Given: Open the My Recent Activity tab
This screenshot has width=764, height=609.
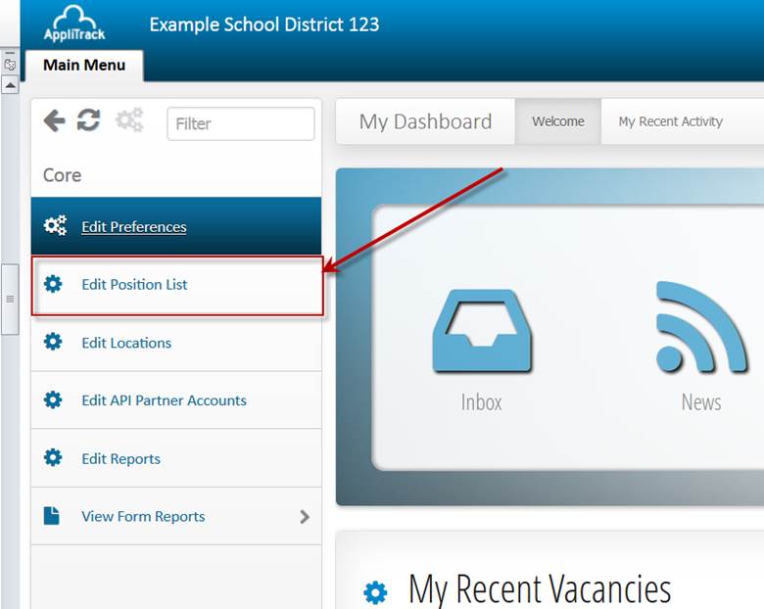Looking at the screenshot, I should 670,121.
